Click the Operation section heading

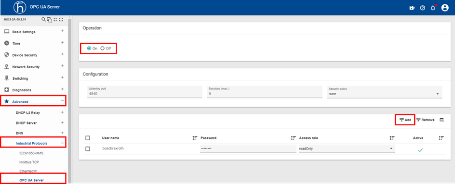(92, 28)
